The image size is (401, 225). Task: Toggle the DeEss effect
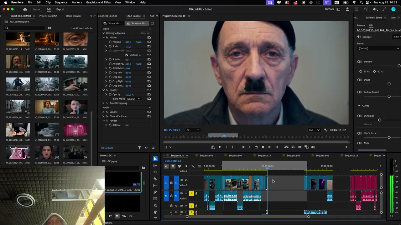(x=359, y=80)
